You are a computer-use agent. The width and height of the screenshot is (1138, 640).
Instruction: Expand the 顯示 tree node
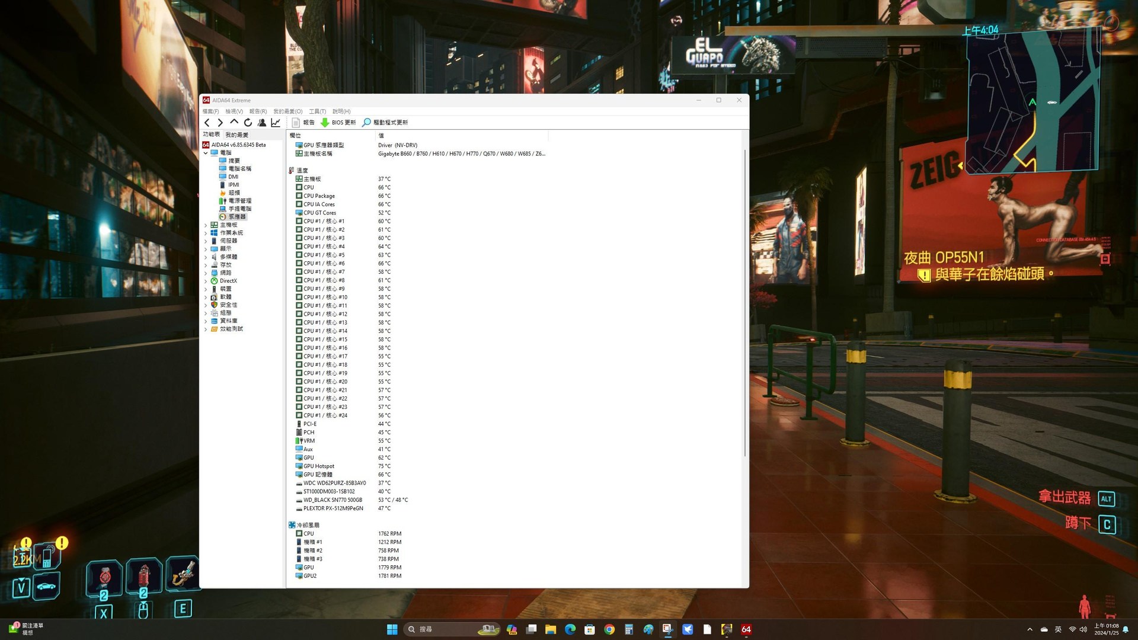(x=206, y=249)
